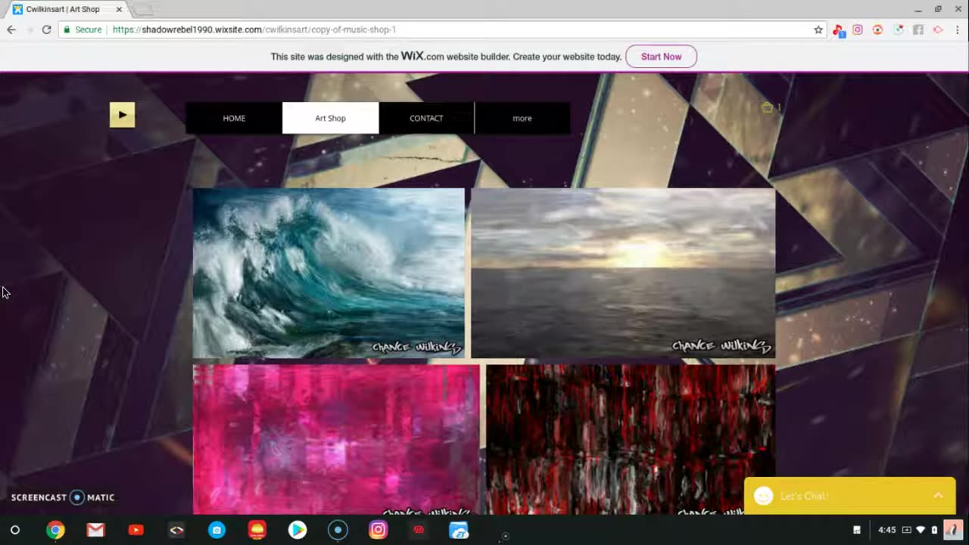Open YouTube from the shelf
This screenshot has width=969, height=545.
pos(136,530)
